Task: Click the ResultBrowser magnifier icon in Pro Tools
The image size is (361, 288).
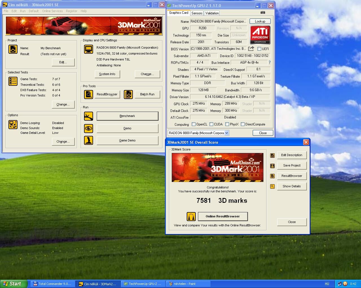Action: pos(89,94)
